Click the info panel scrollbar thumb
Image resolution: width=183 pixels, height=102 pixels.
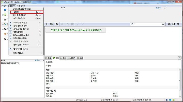click(180, 80)
